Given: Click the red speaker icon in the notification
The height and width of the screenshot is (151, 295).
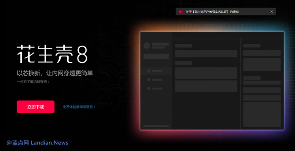Looking at the screenshot, I should (x=181, y=12).
